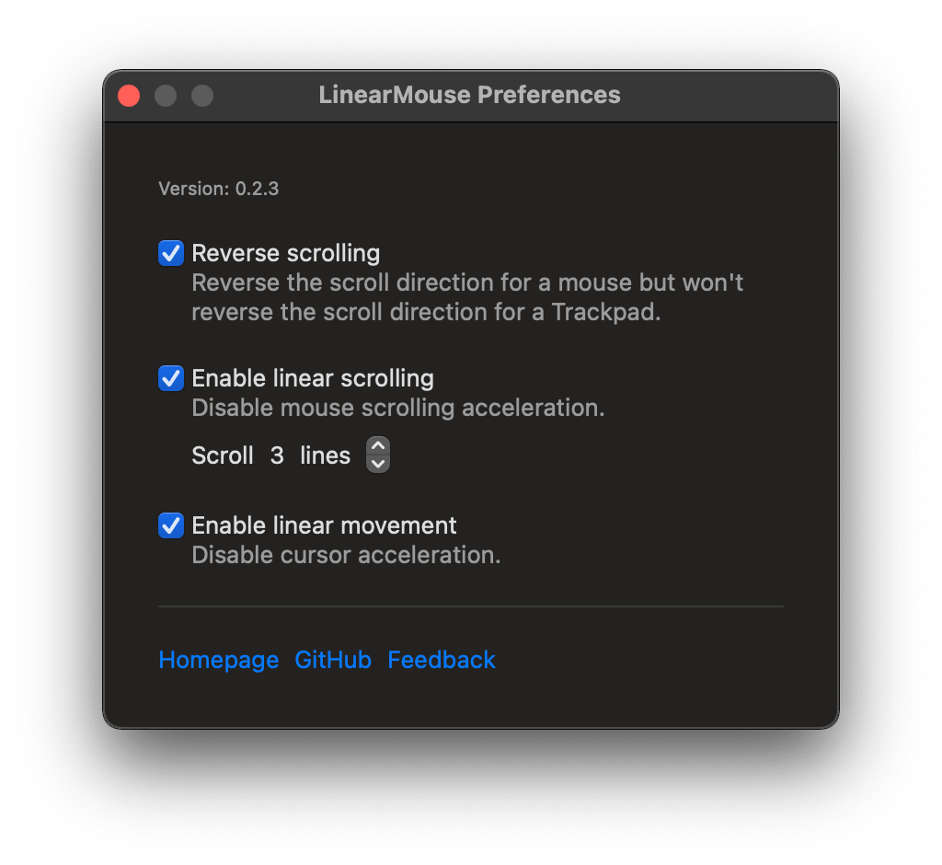Select the scroll lines value 3

(277, 455)
